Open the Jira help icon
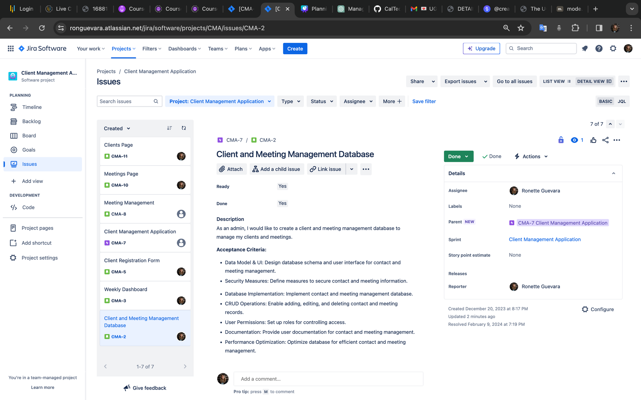The image size is (641, 400). click(x=599, y=49)
